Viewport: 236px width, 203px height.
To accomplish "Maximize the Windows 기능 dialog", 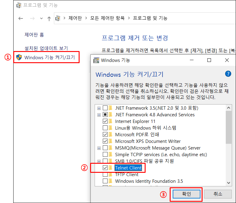I will tap(209, 60).
